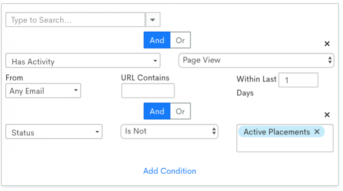343x191 pixels.
Task: Open the Has Activity dropdown
Action: coord(83,61)
